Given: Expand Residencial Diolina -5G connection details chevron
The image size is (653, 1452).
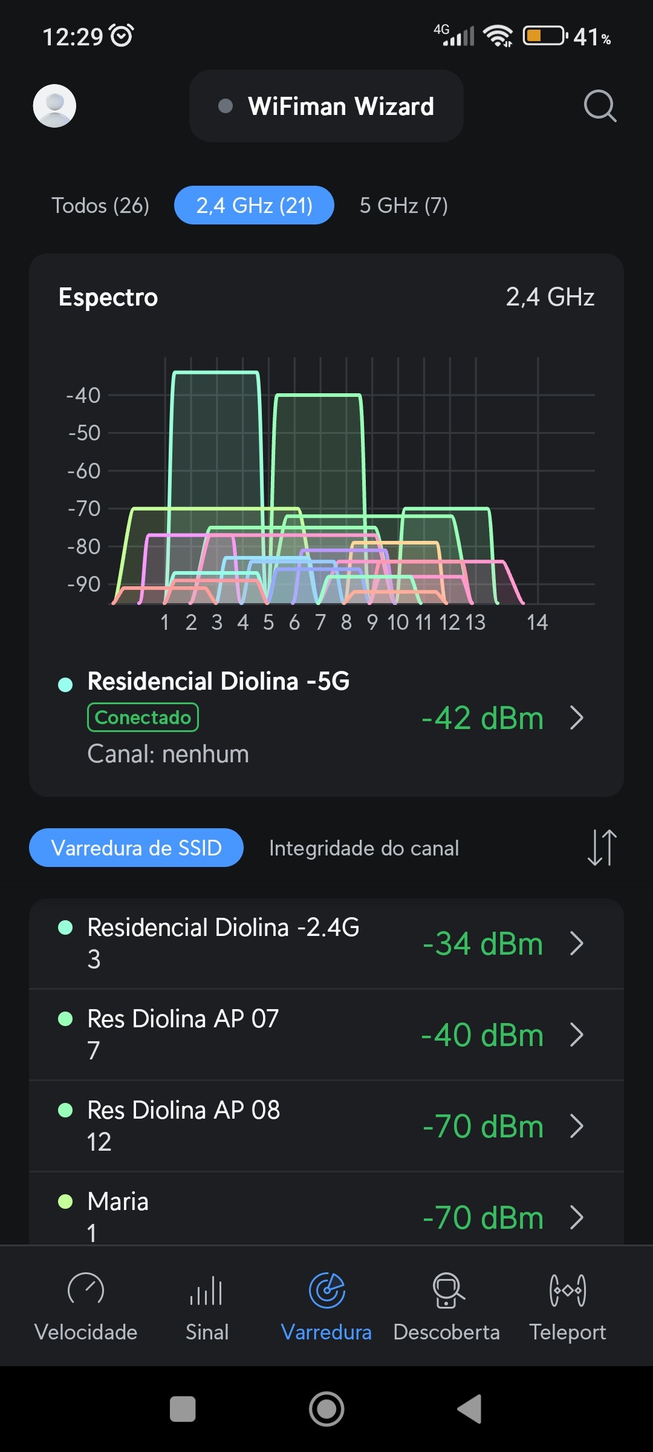Looking at the screenshot, I should (577, 718).
